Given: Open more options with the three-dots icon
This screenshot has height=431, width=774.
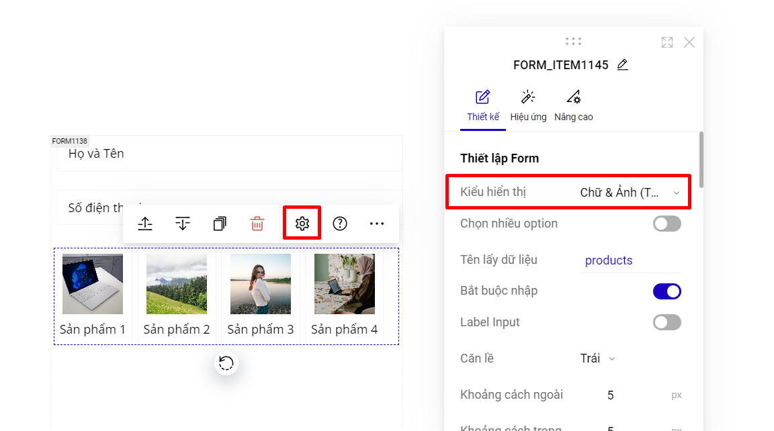Looking at the screenshot, I should [377, 224].
